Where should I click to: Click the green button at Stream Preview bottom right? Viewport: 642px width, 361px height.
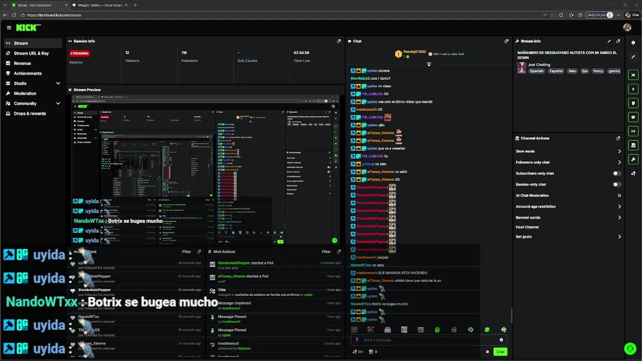click(335, 241)
